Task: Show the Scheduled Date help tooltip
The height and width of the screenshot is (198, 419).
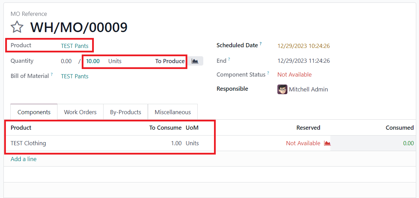Action: point(261,44)
